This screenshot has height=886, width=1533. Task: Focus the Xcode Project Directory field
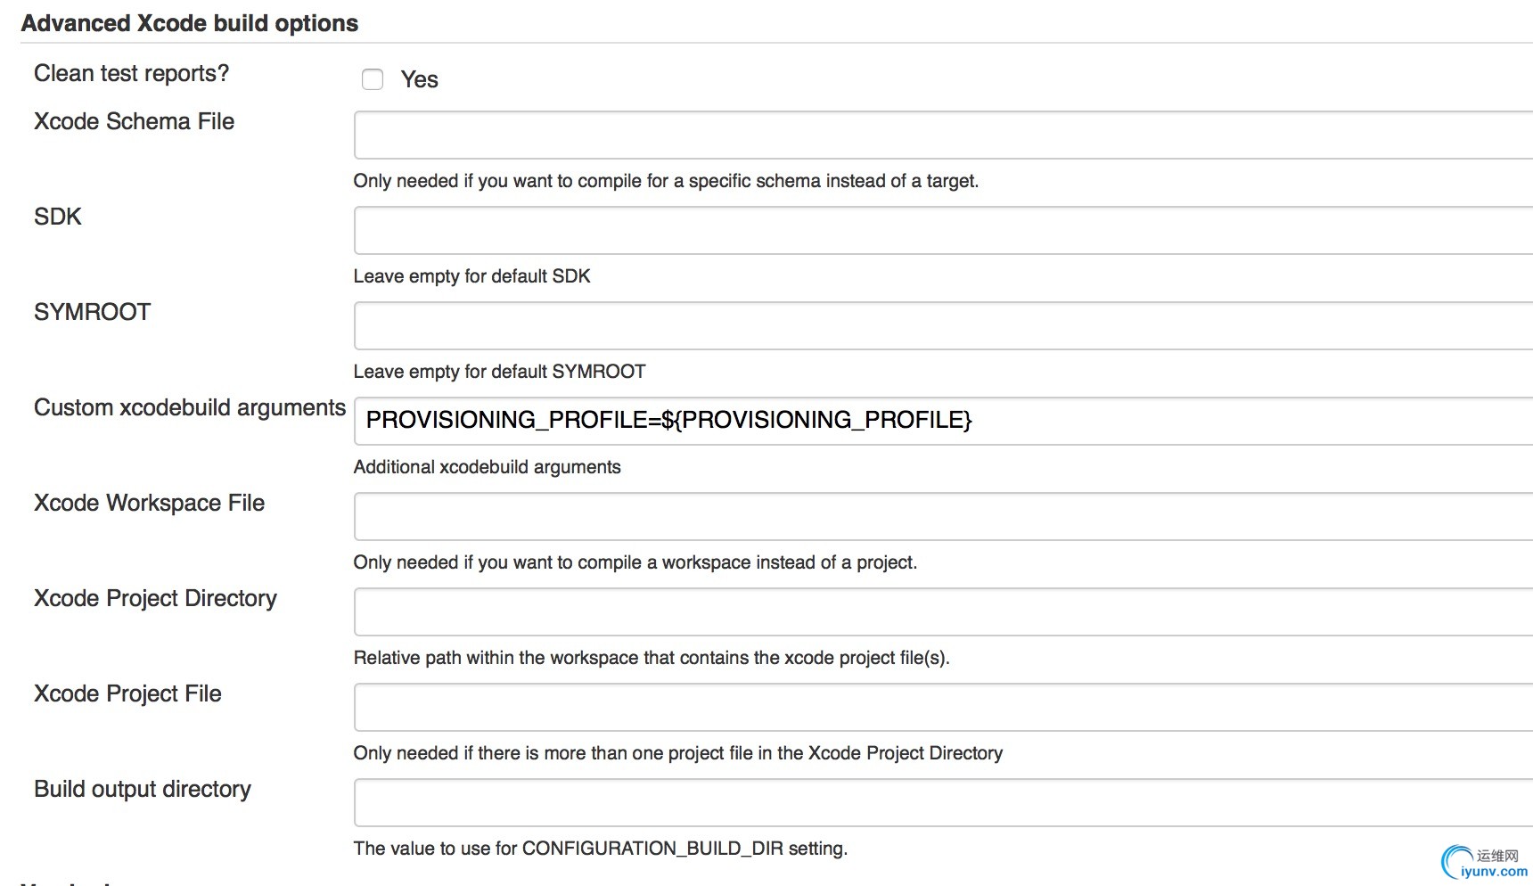click(943, 612)
